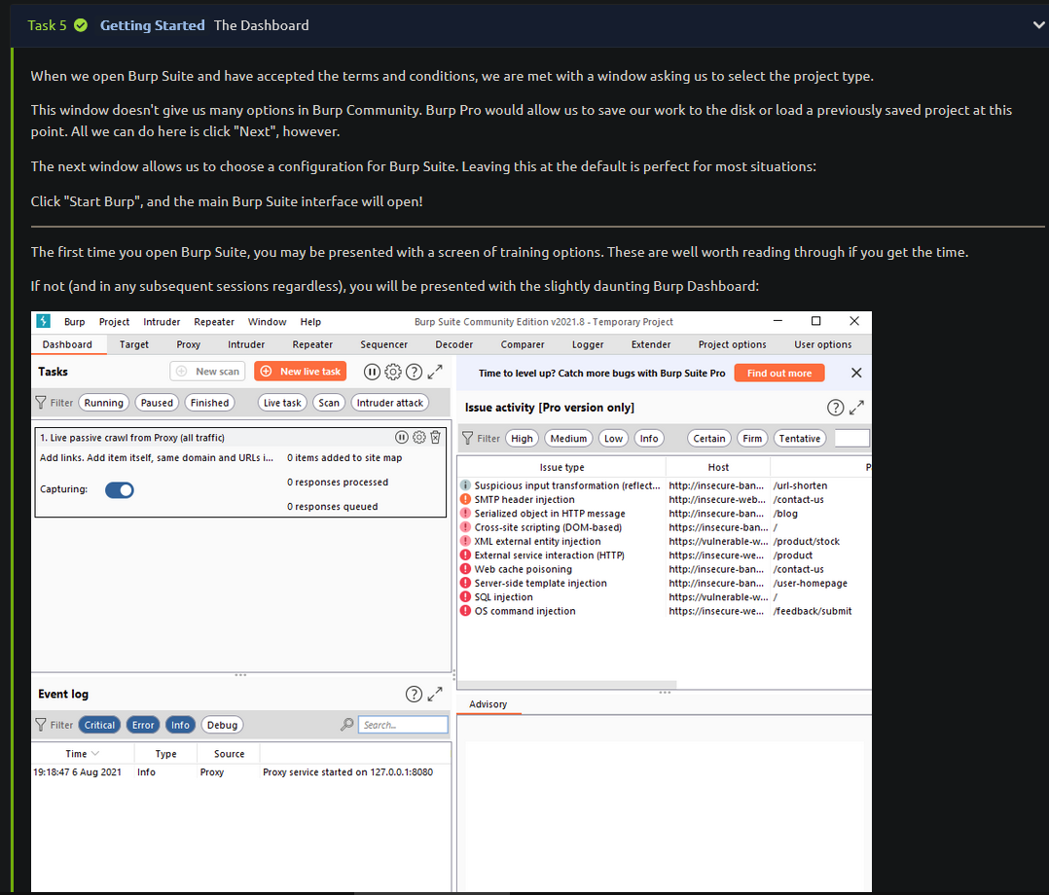The height and width of the screenshot is (895, 1049).
Task: Pause the Live passive crawl task
Action: (x=401, y=438)
